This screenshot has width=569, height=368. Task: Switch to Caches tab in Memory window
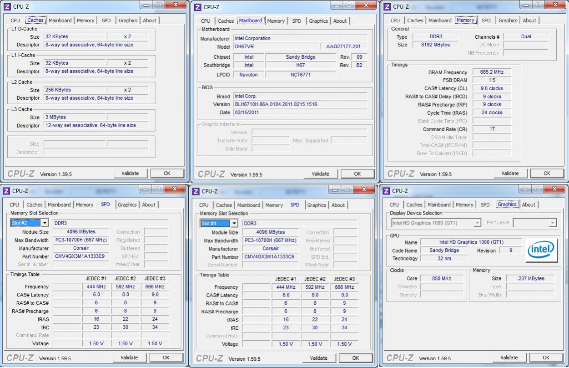coord(415,20)
